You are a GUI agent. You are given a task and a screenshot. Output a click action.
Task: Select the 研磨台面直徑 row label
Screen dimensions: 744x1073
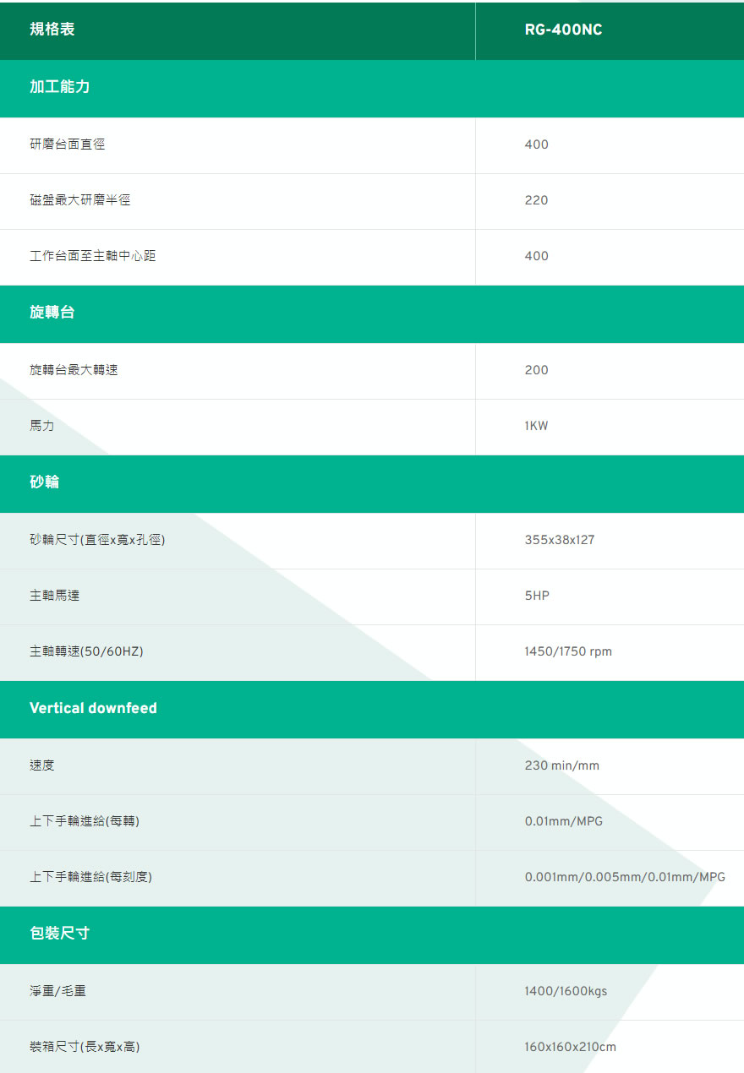point(68,144)
